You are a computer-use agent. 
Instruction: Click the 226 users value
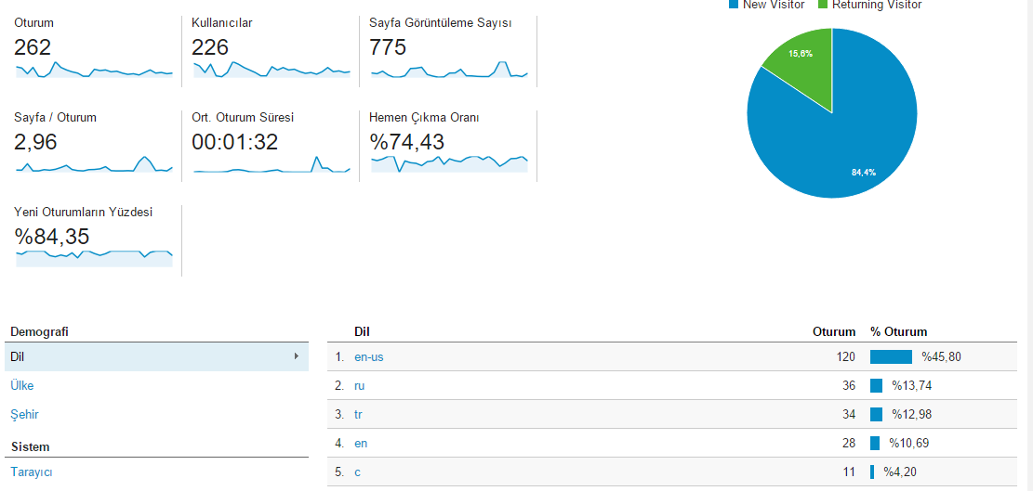(210, 47)
